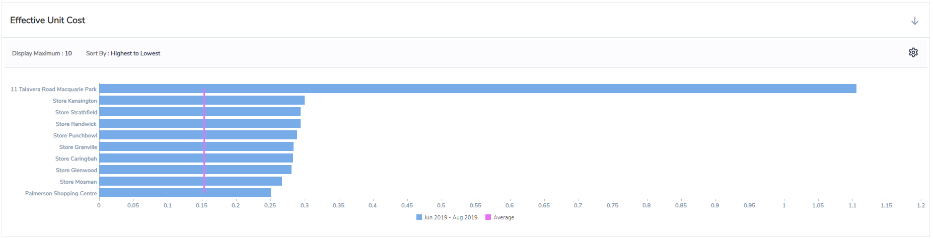Image resolution: width=933 pixels, height=239 pixels.
Task: Open the chart settings gear icon
Action: click(913, 52)
